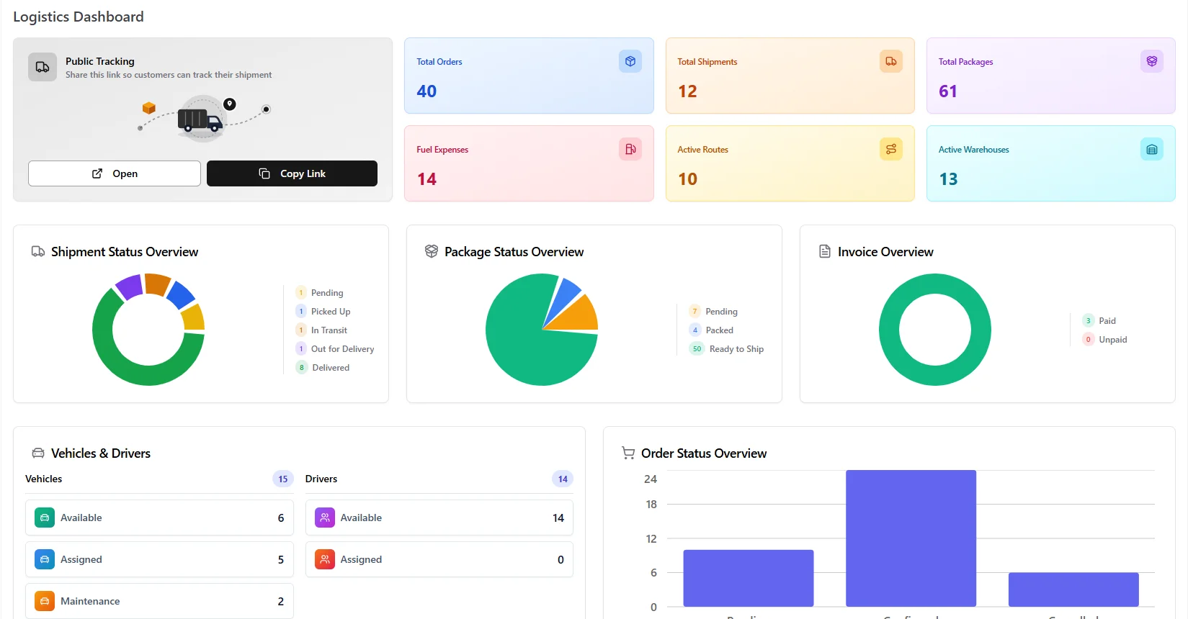Open the public tracking link
The height and width of the screenshot is (619, 1188).
(x=115, y=173)
